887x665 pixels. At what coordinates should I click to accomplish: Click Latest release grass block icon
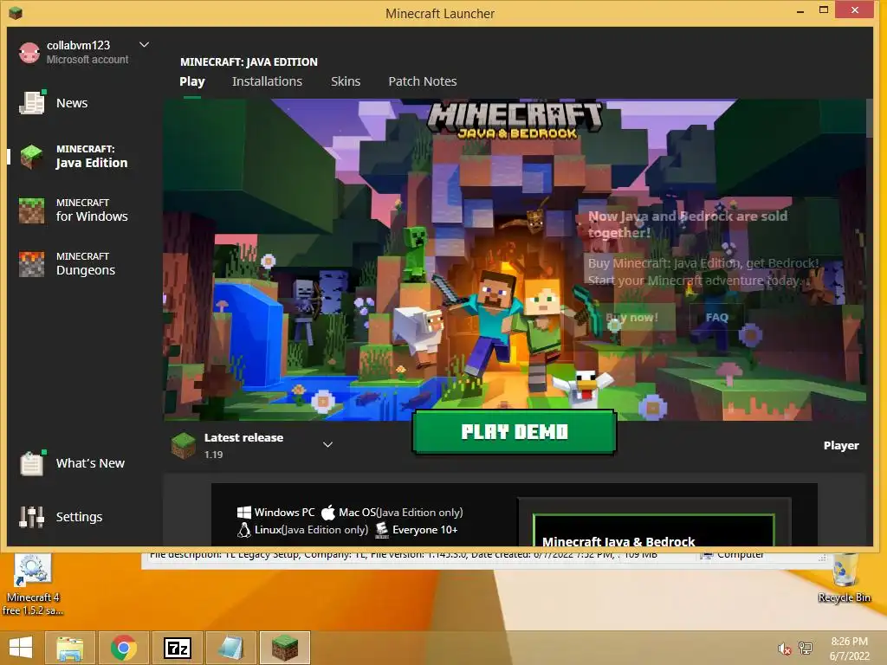[184, 446]
